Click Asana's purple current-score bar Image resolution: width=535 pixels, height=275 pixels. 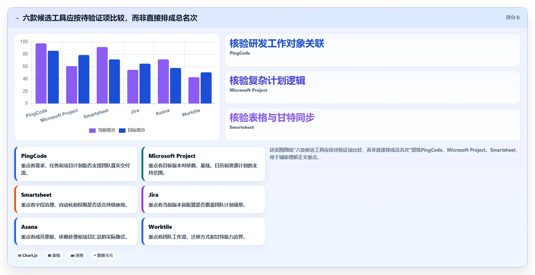click(163, 81)
